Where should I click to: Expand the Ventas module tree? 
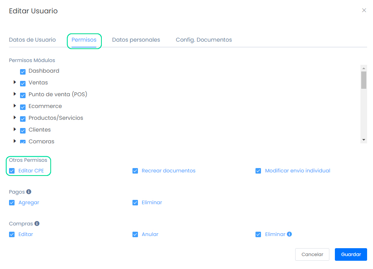pos(15,82)
